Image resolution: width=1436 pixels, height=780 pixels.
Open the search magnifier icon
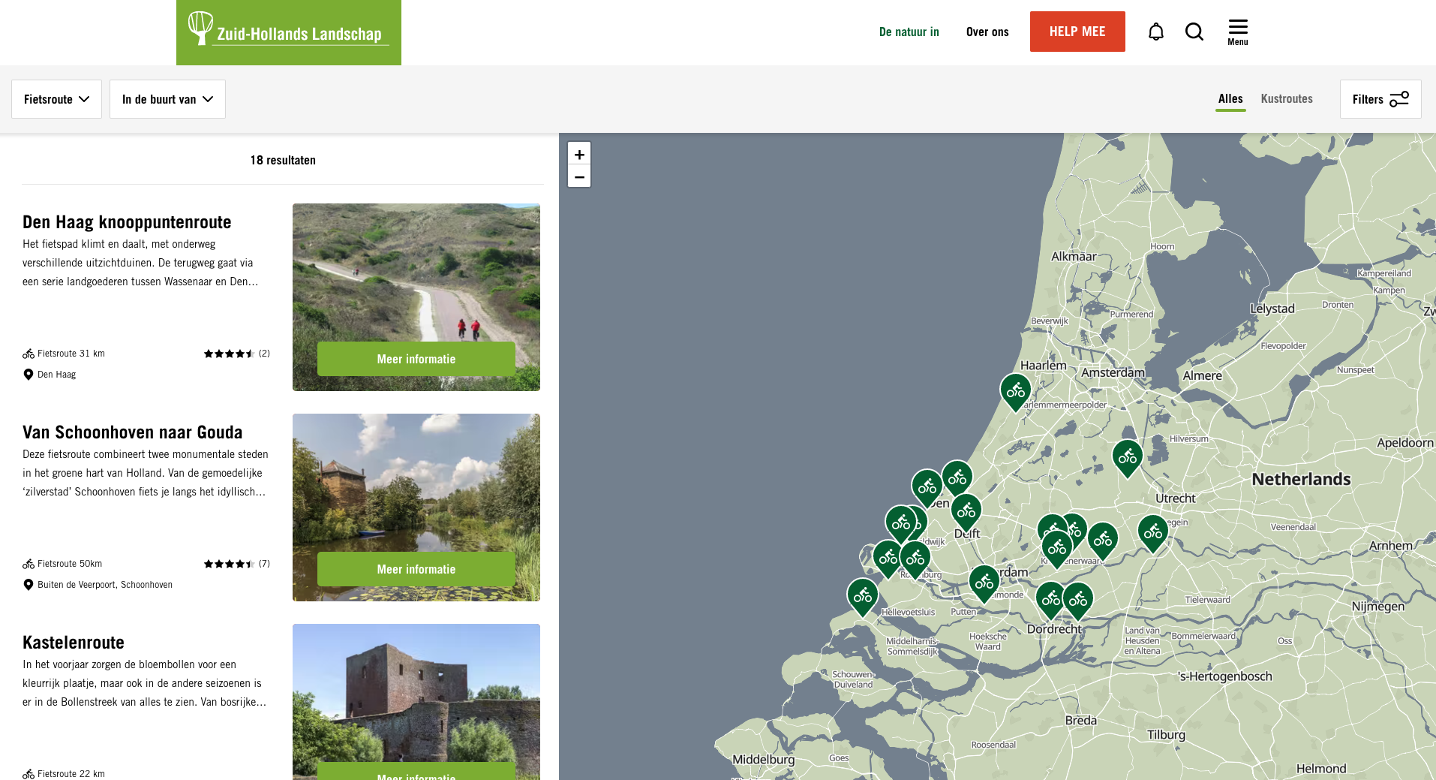click(x=1194, y=32)
